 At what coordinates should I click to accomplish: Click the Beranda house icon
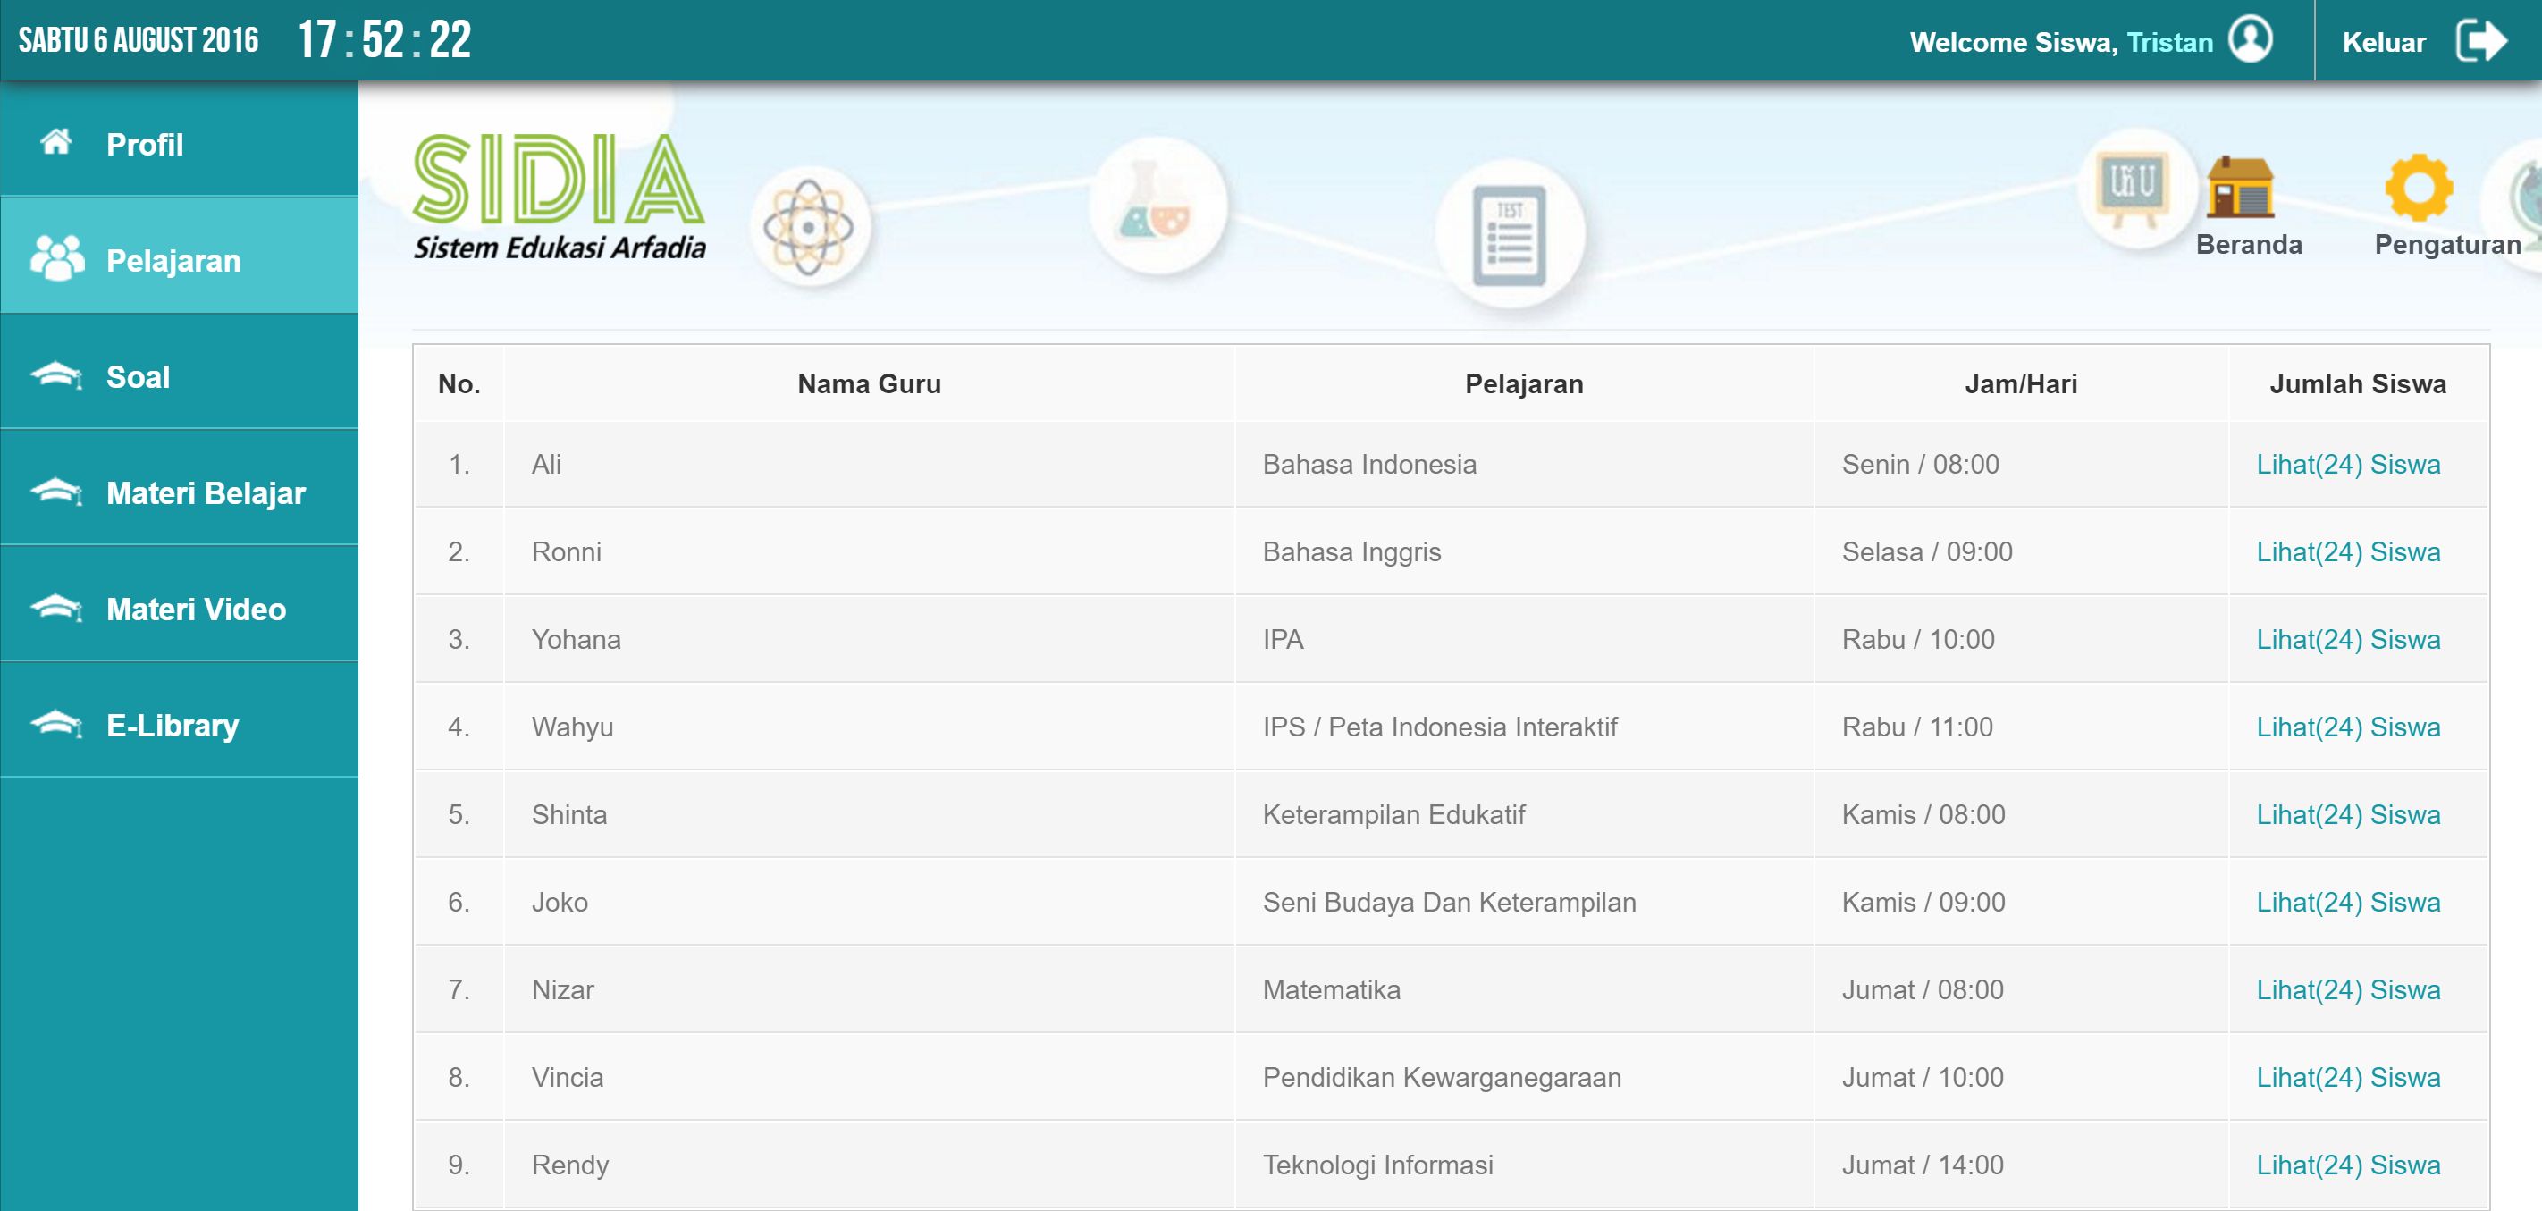pyautogui.click(x=2240, y=186)
